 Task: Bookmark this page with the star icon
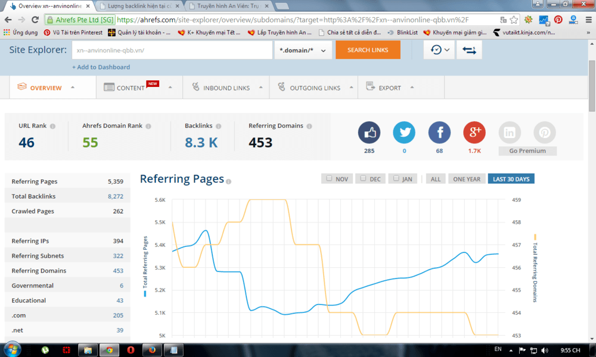(514, 20)
